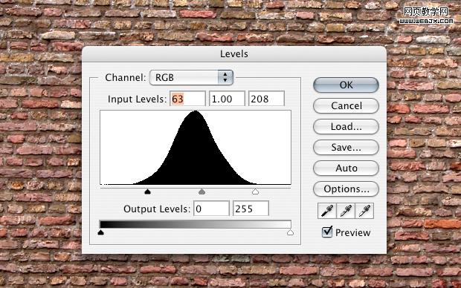Viewport: 461px width, 288px height.
Task: Focus the output levels field showing 255
Action: pyautogui.click(x=251, y=209)
